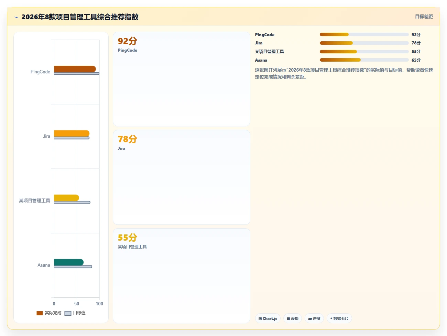Click the dashboard title text

(80, 17)
